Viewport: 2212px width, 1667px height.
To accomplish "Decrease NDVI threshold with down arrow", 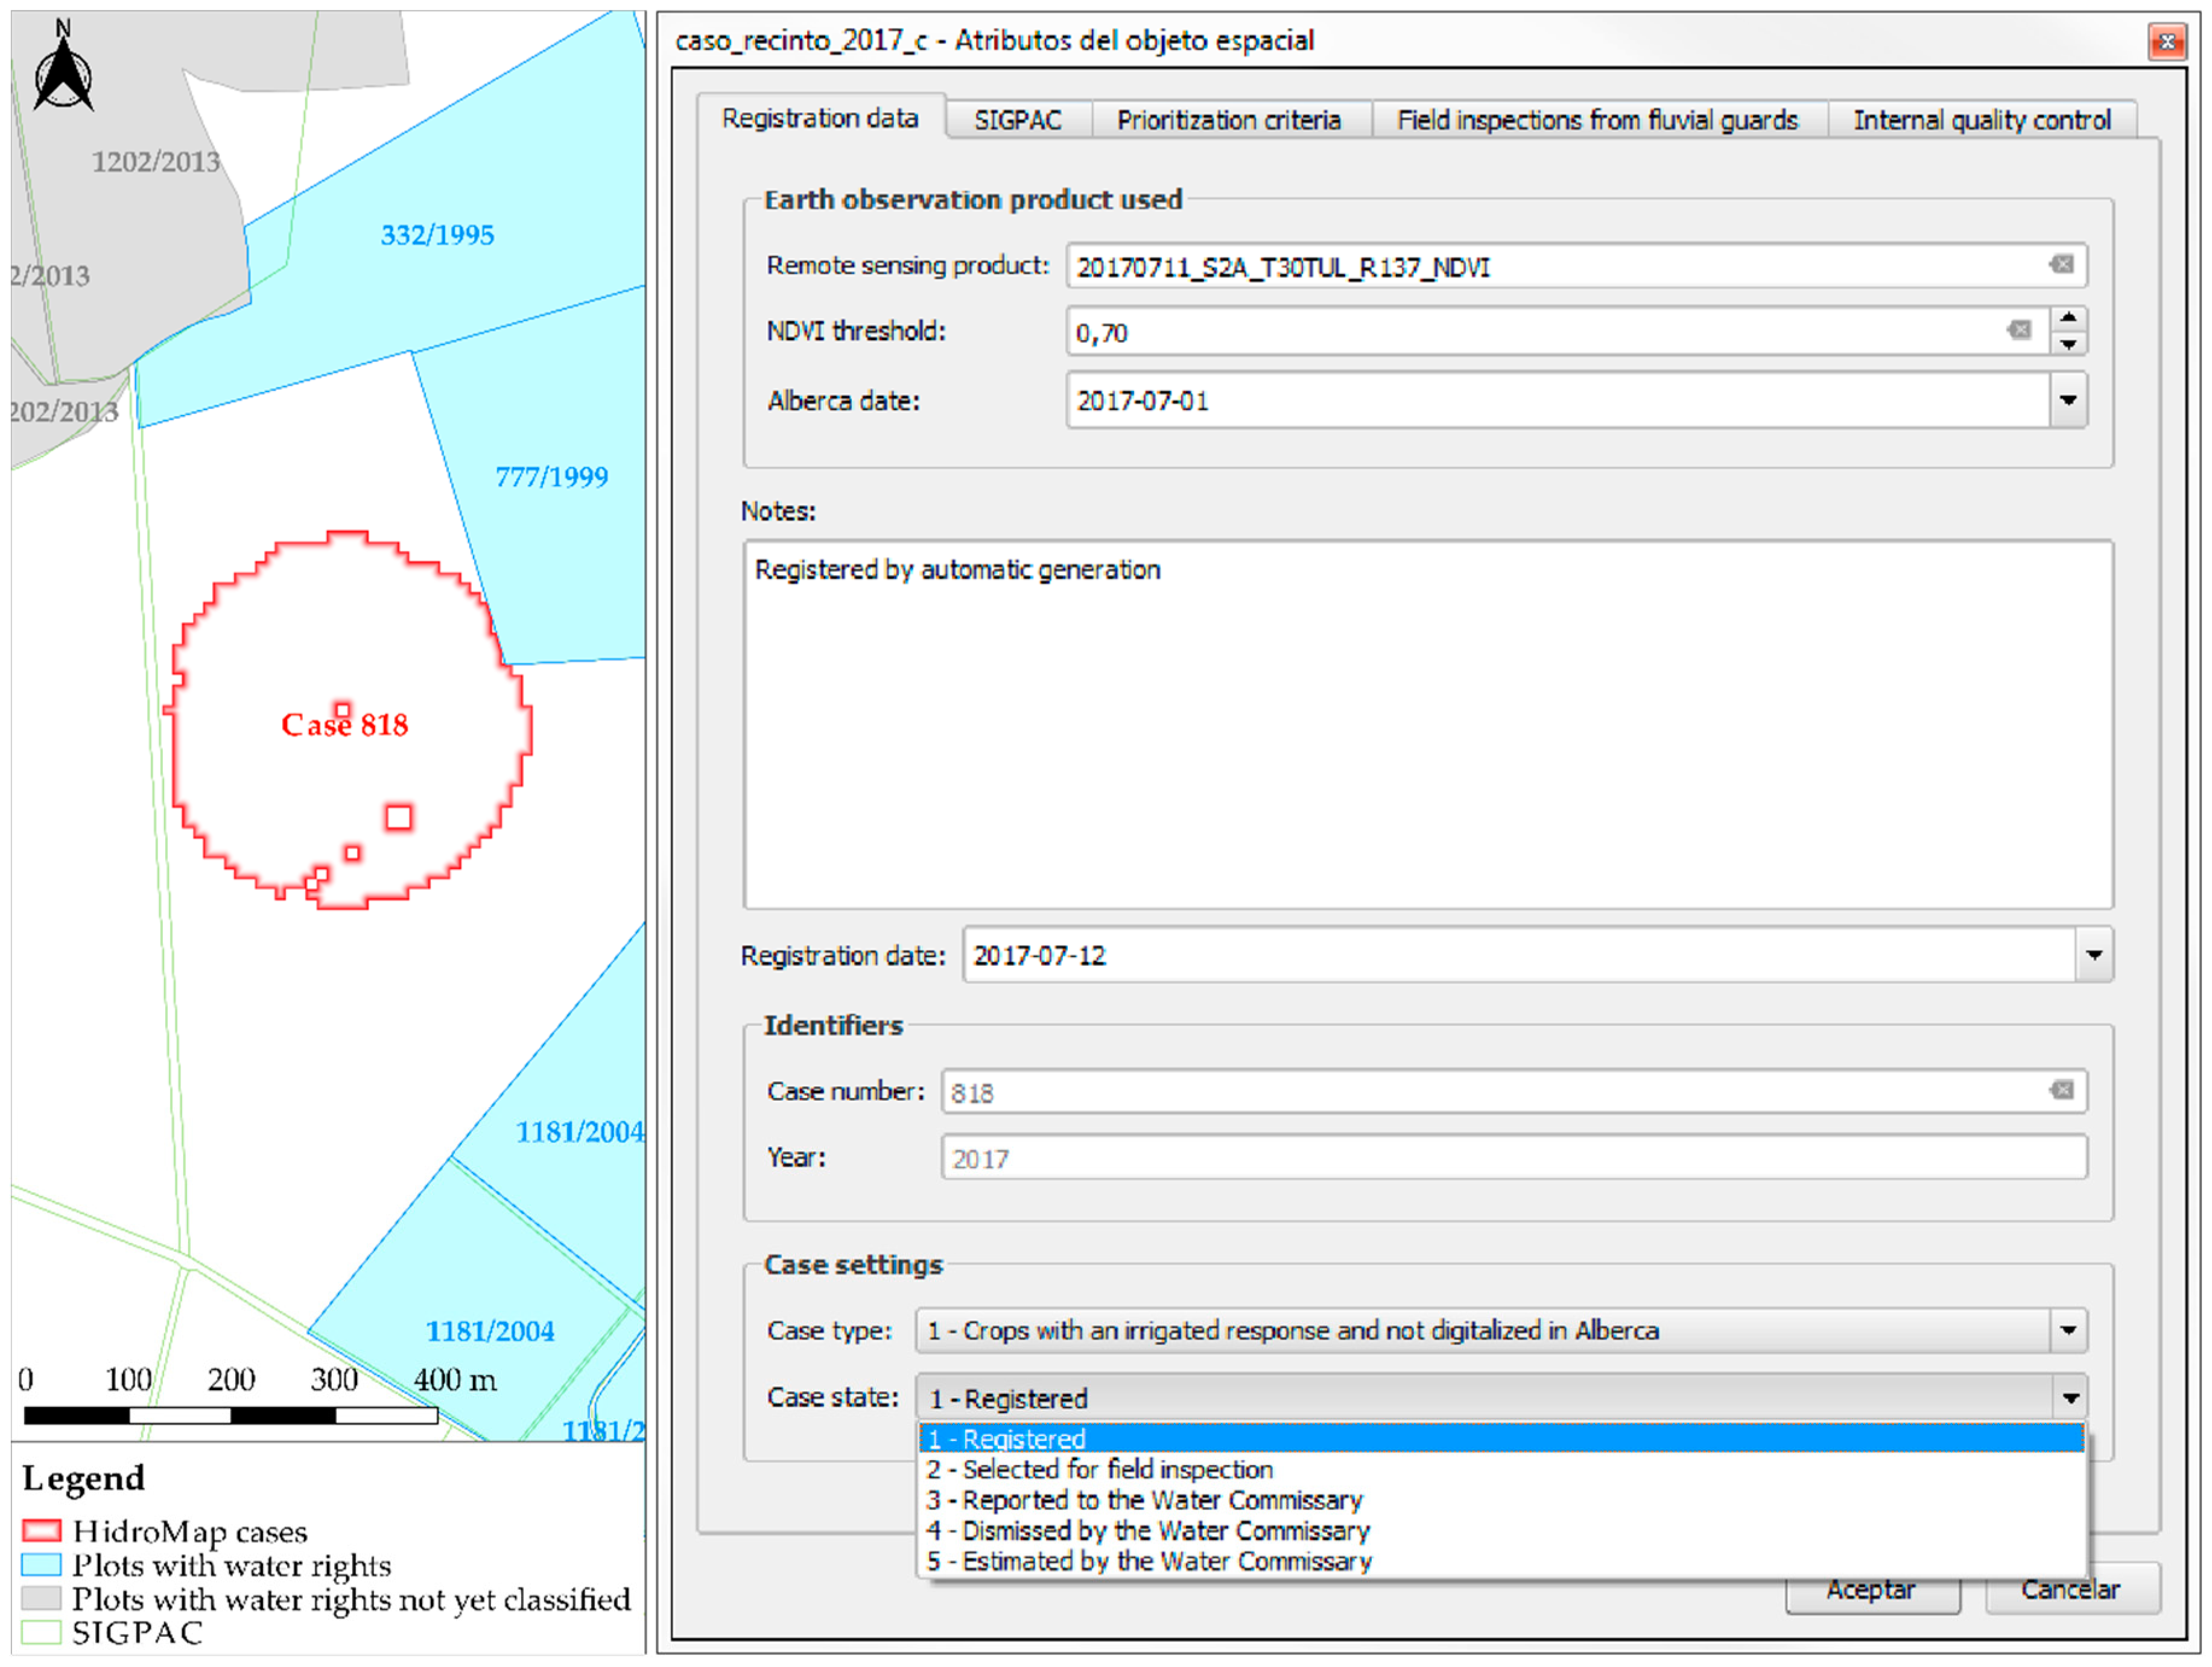I will (x=2069, y=344).
